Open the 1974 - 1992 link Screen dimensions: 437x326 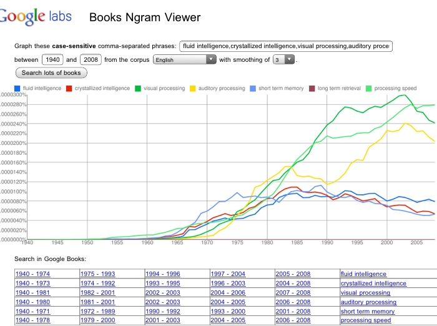point(98,284)
